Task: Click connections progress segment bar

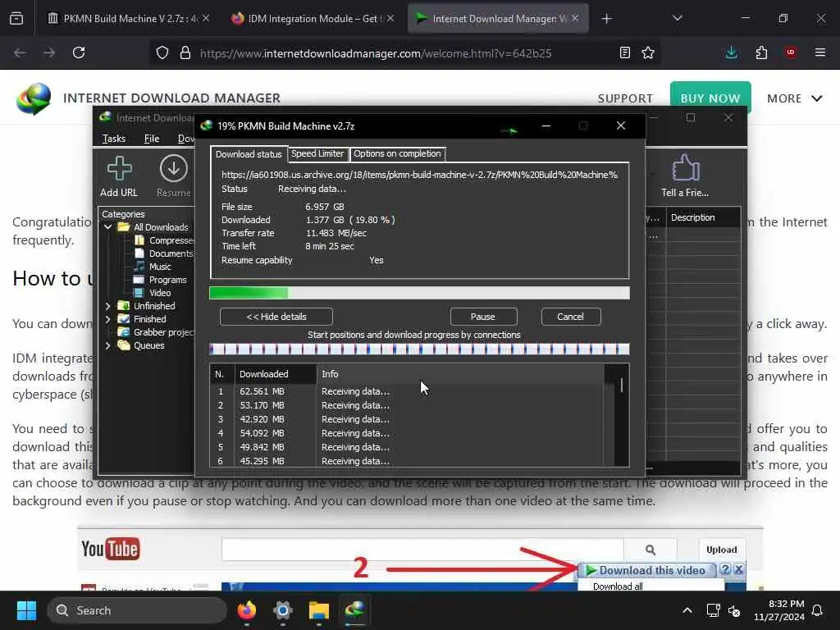Action: click(x=419, y=349)
